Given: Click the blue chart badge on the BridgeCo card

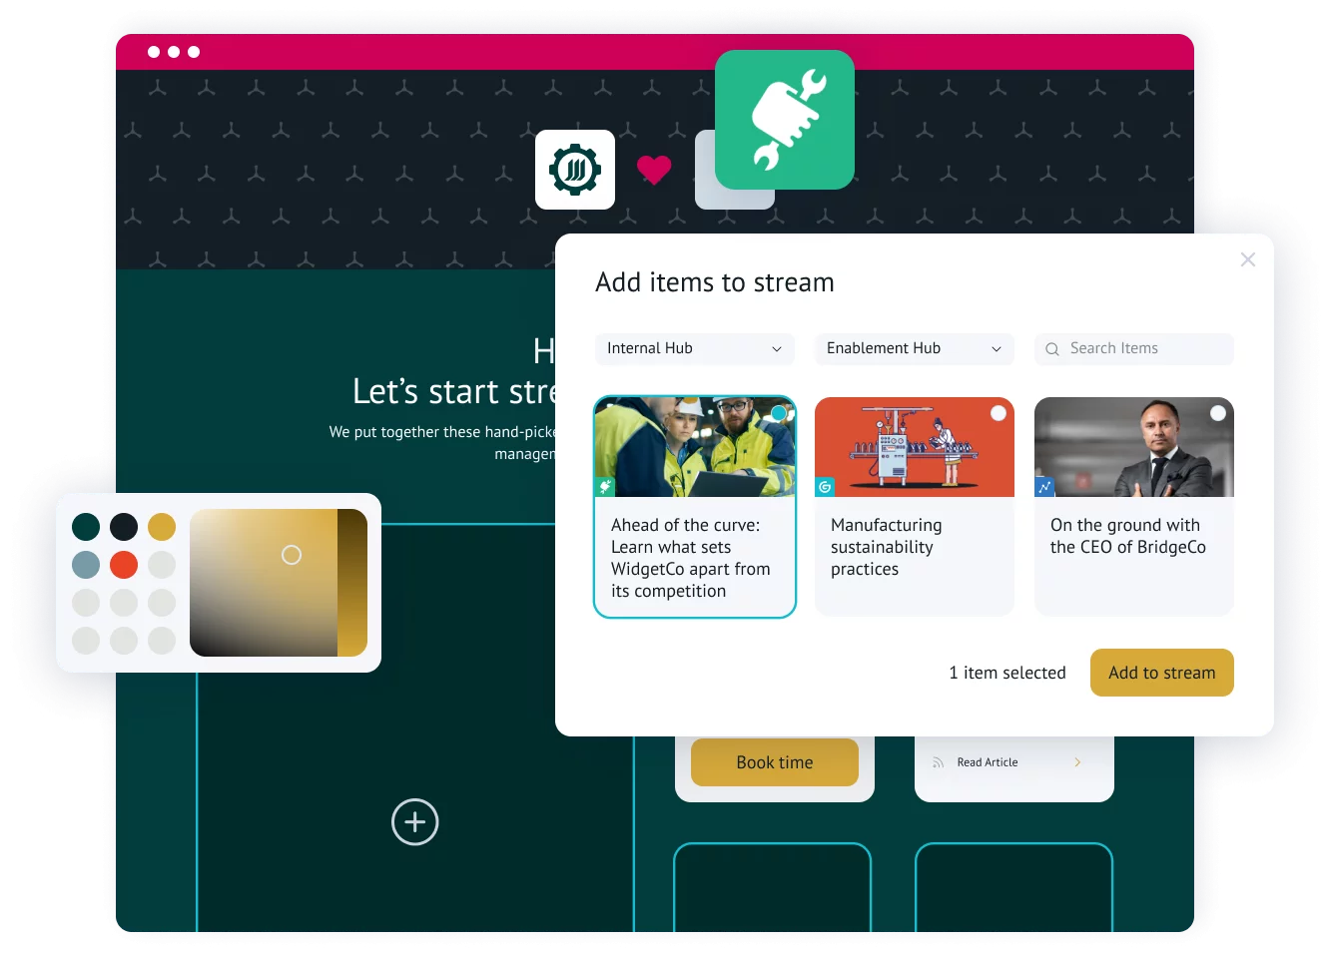Looking at the screenshot, I should coord(1044,487).
